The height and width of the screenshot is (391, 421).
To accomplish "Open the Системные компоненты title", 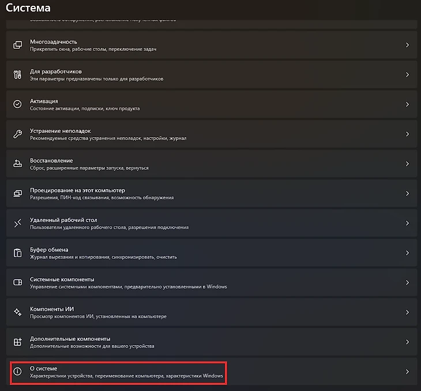I will [x=62, y=280].
